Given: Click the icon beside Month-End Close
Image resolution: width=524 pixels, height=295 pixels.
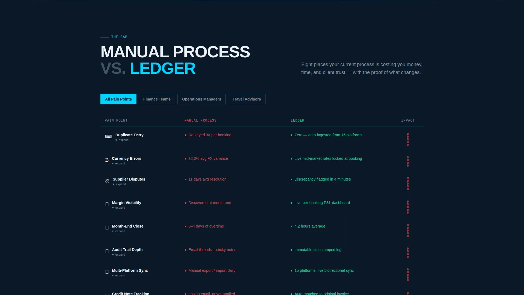Looking at the screenshot, I should tap(107, 228).
